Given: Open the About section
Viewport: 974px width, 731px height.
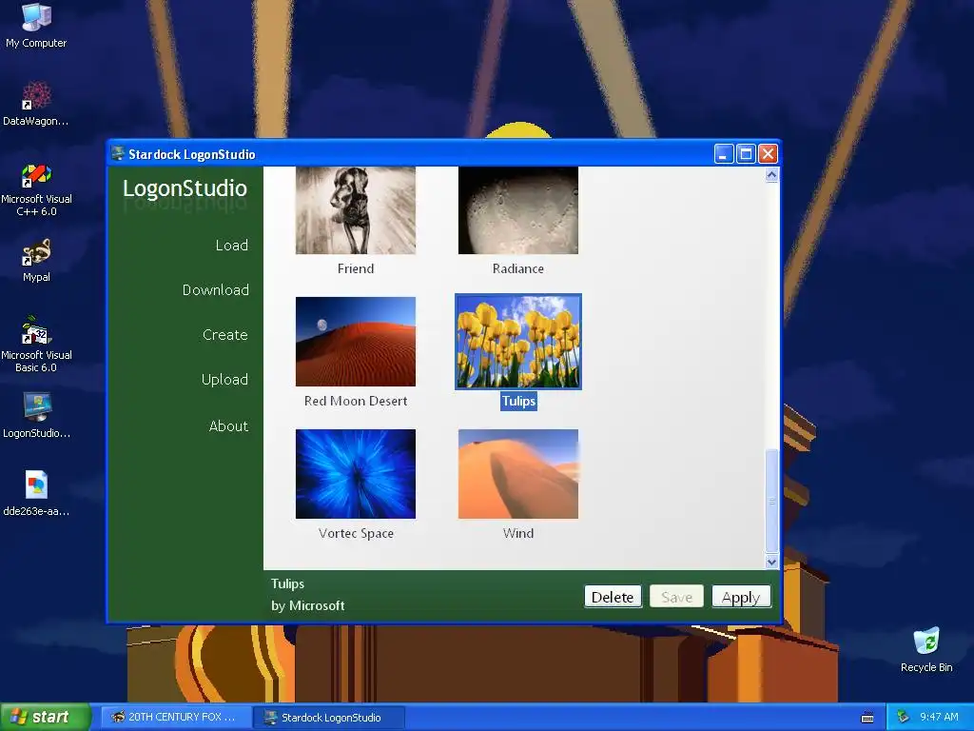Looking at the screenshot, I should point(228,425).
